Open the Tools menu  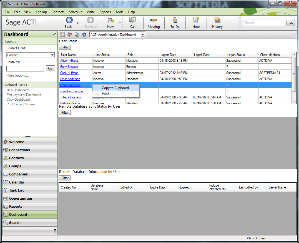119,12
